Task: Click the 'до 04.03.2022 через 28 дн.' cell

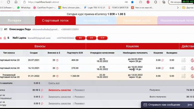Action: [135, 60]
